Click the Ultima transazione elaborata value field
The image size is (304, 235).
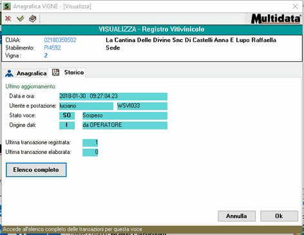(x=90, y=152)
